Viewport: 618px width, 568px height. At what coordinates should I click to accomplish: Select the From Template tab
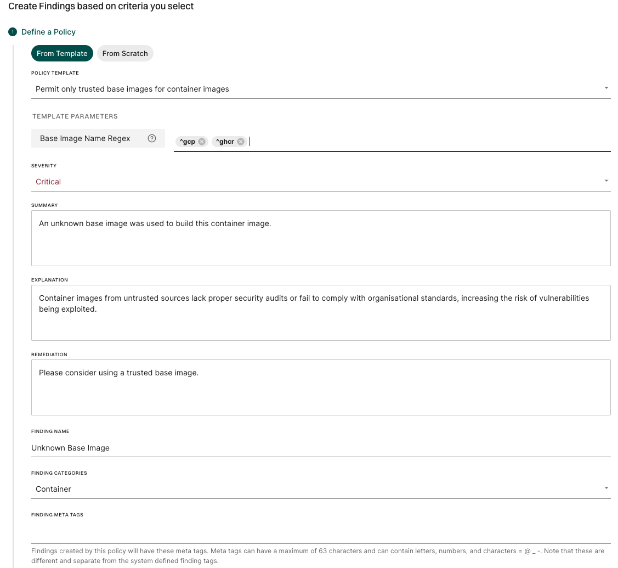tap(62, 53)
